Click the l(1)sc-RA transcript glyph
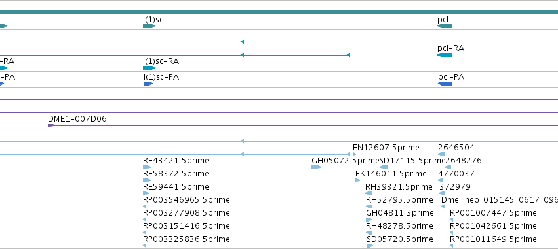Viewport: 558px width, 249px height. (149, 68)
